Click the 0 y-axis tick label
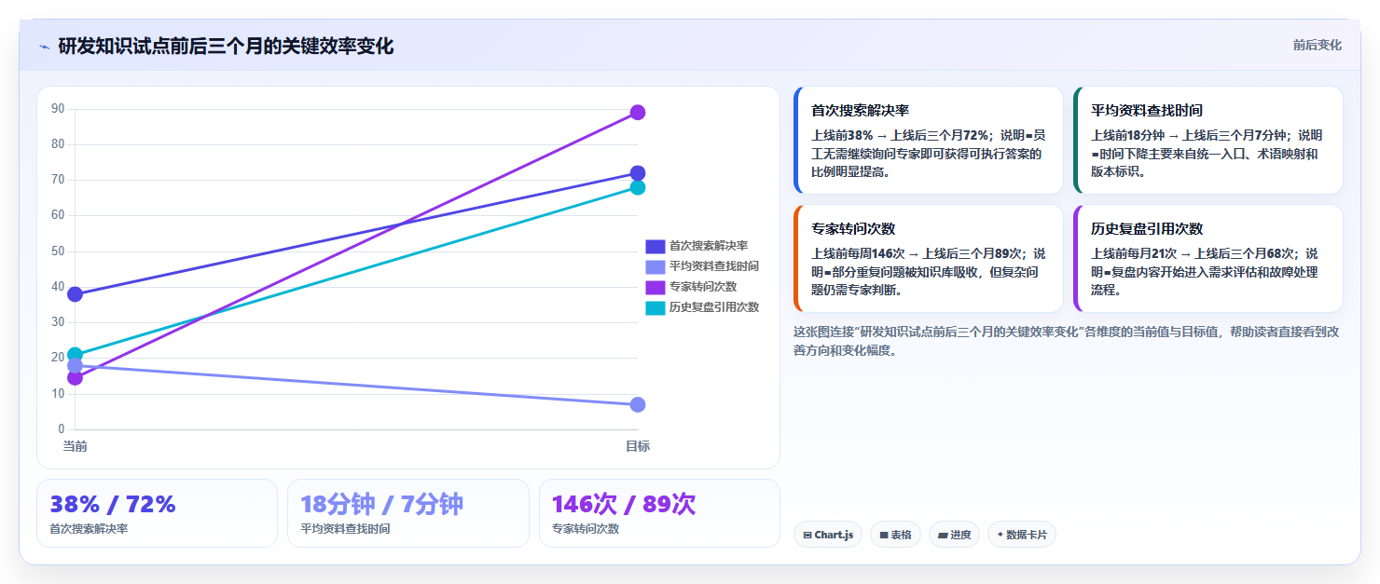 pos(62,429)
